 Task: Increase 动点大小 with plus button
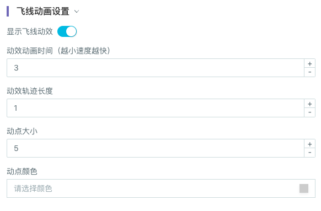(x=310, y=144)
